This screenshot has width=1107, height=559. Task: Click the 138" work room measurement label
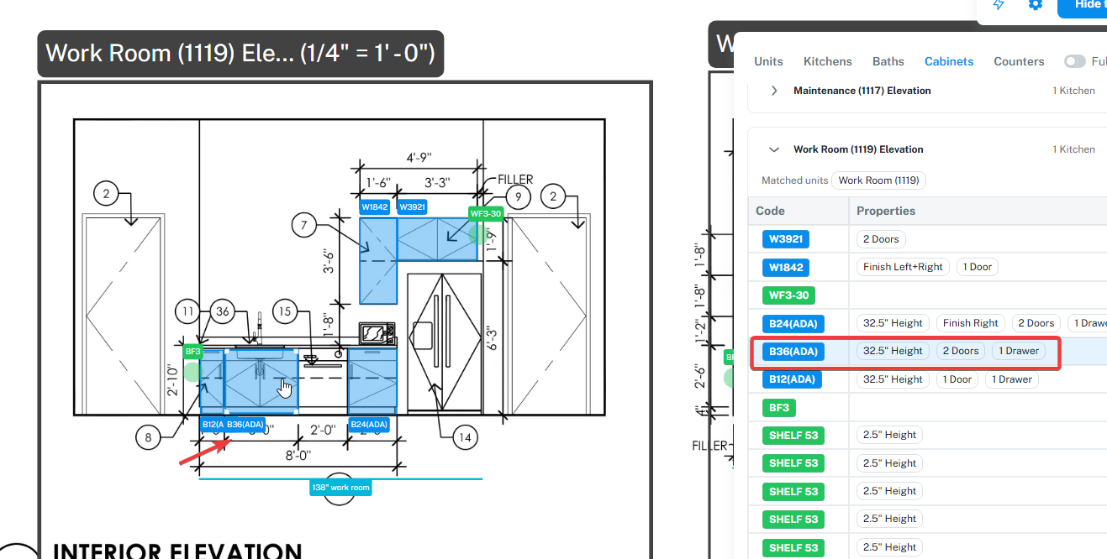[x=340, y=488]
